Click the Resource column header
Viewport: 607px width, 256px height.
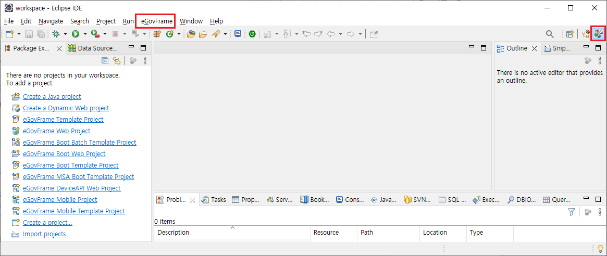[x=333, y=233]
